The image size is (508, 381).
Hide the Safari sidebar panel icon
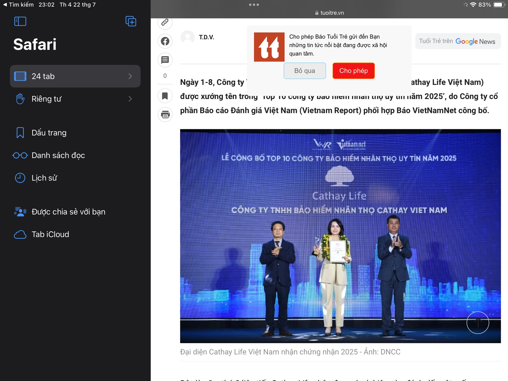(x=20, y=21)
